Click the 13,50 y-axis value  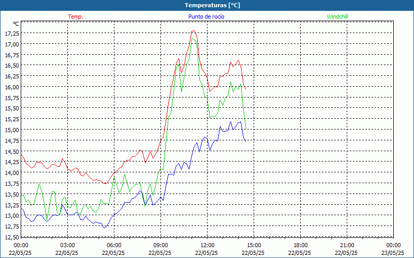tap(12, 195)
